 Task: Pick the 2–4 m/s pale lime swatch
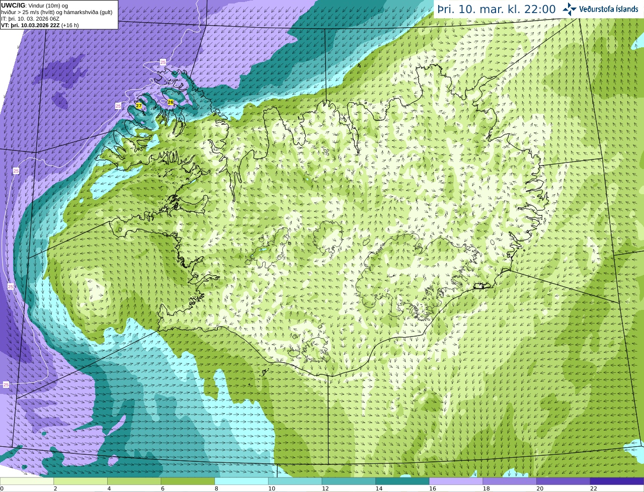pyautogui.click(x=80, y=481)
